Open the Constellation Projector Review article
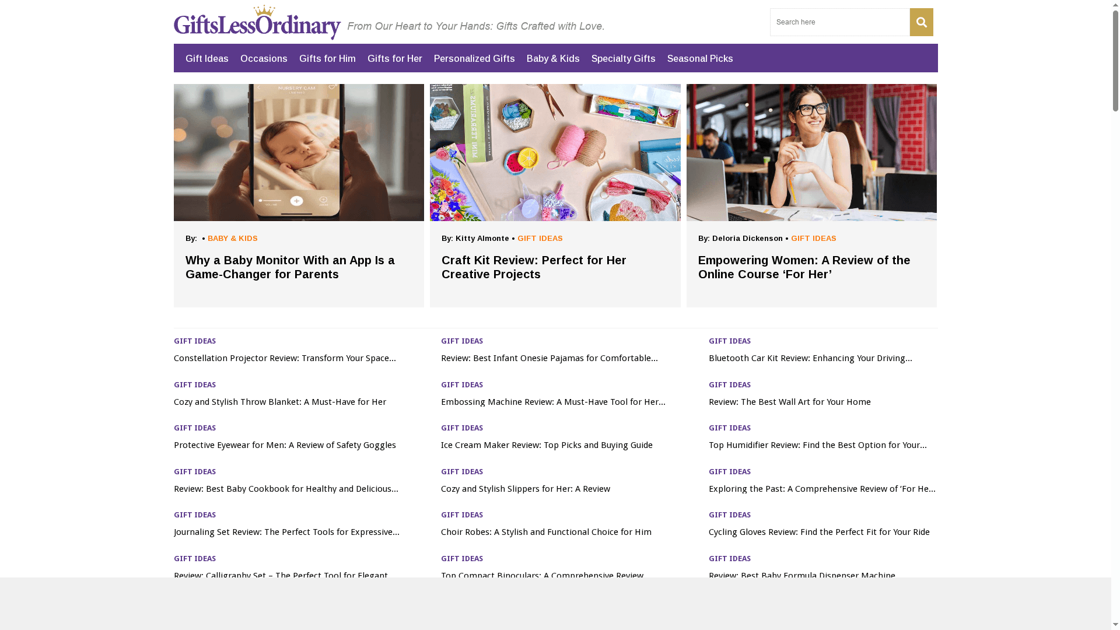Image resolution: width=1120 pixels, height=630 pixels. [x=285, y=358]
